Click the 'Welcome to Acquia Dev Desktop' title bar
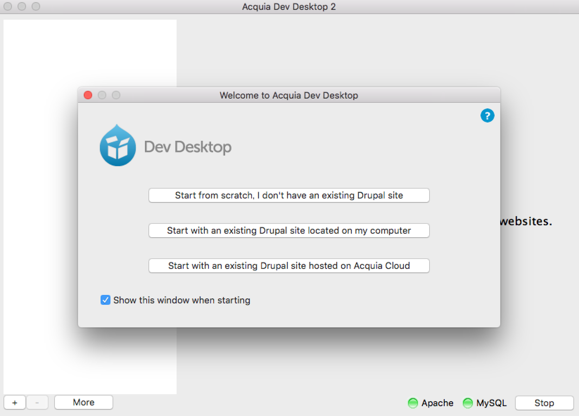The image size is (579, 416). coord(288,95)
